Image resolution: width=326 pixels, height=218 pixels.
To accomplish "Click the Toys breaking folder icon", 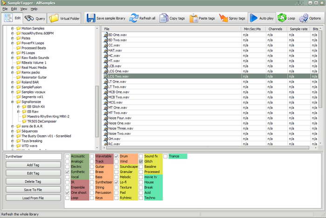I will [x=19, y=141].
